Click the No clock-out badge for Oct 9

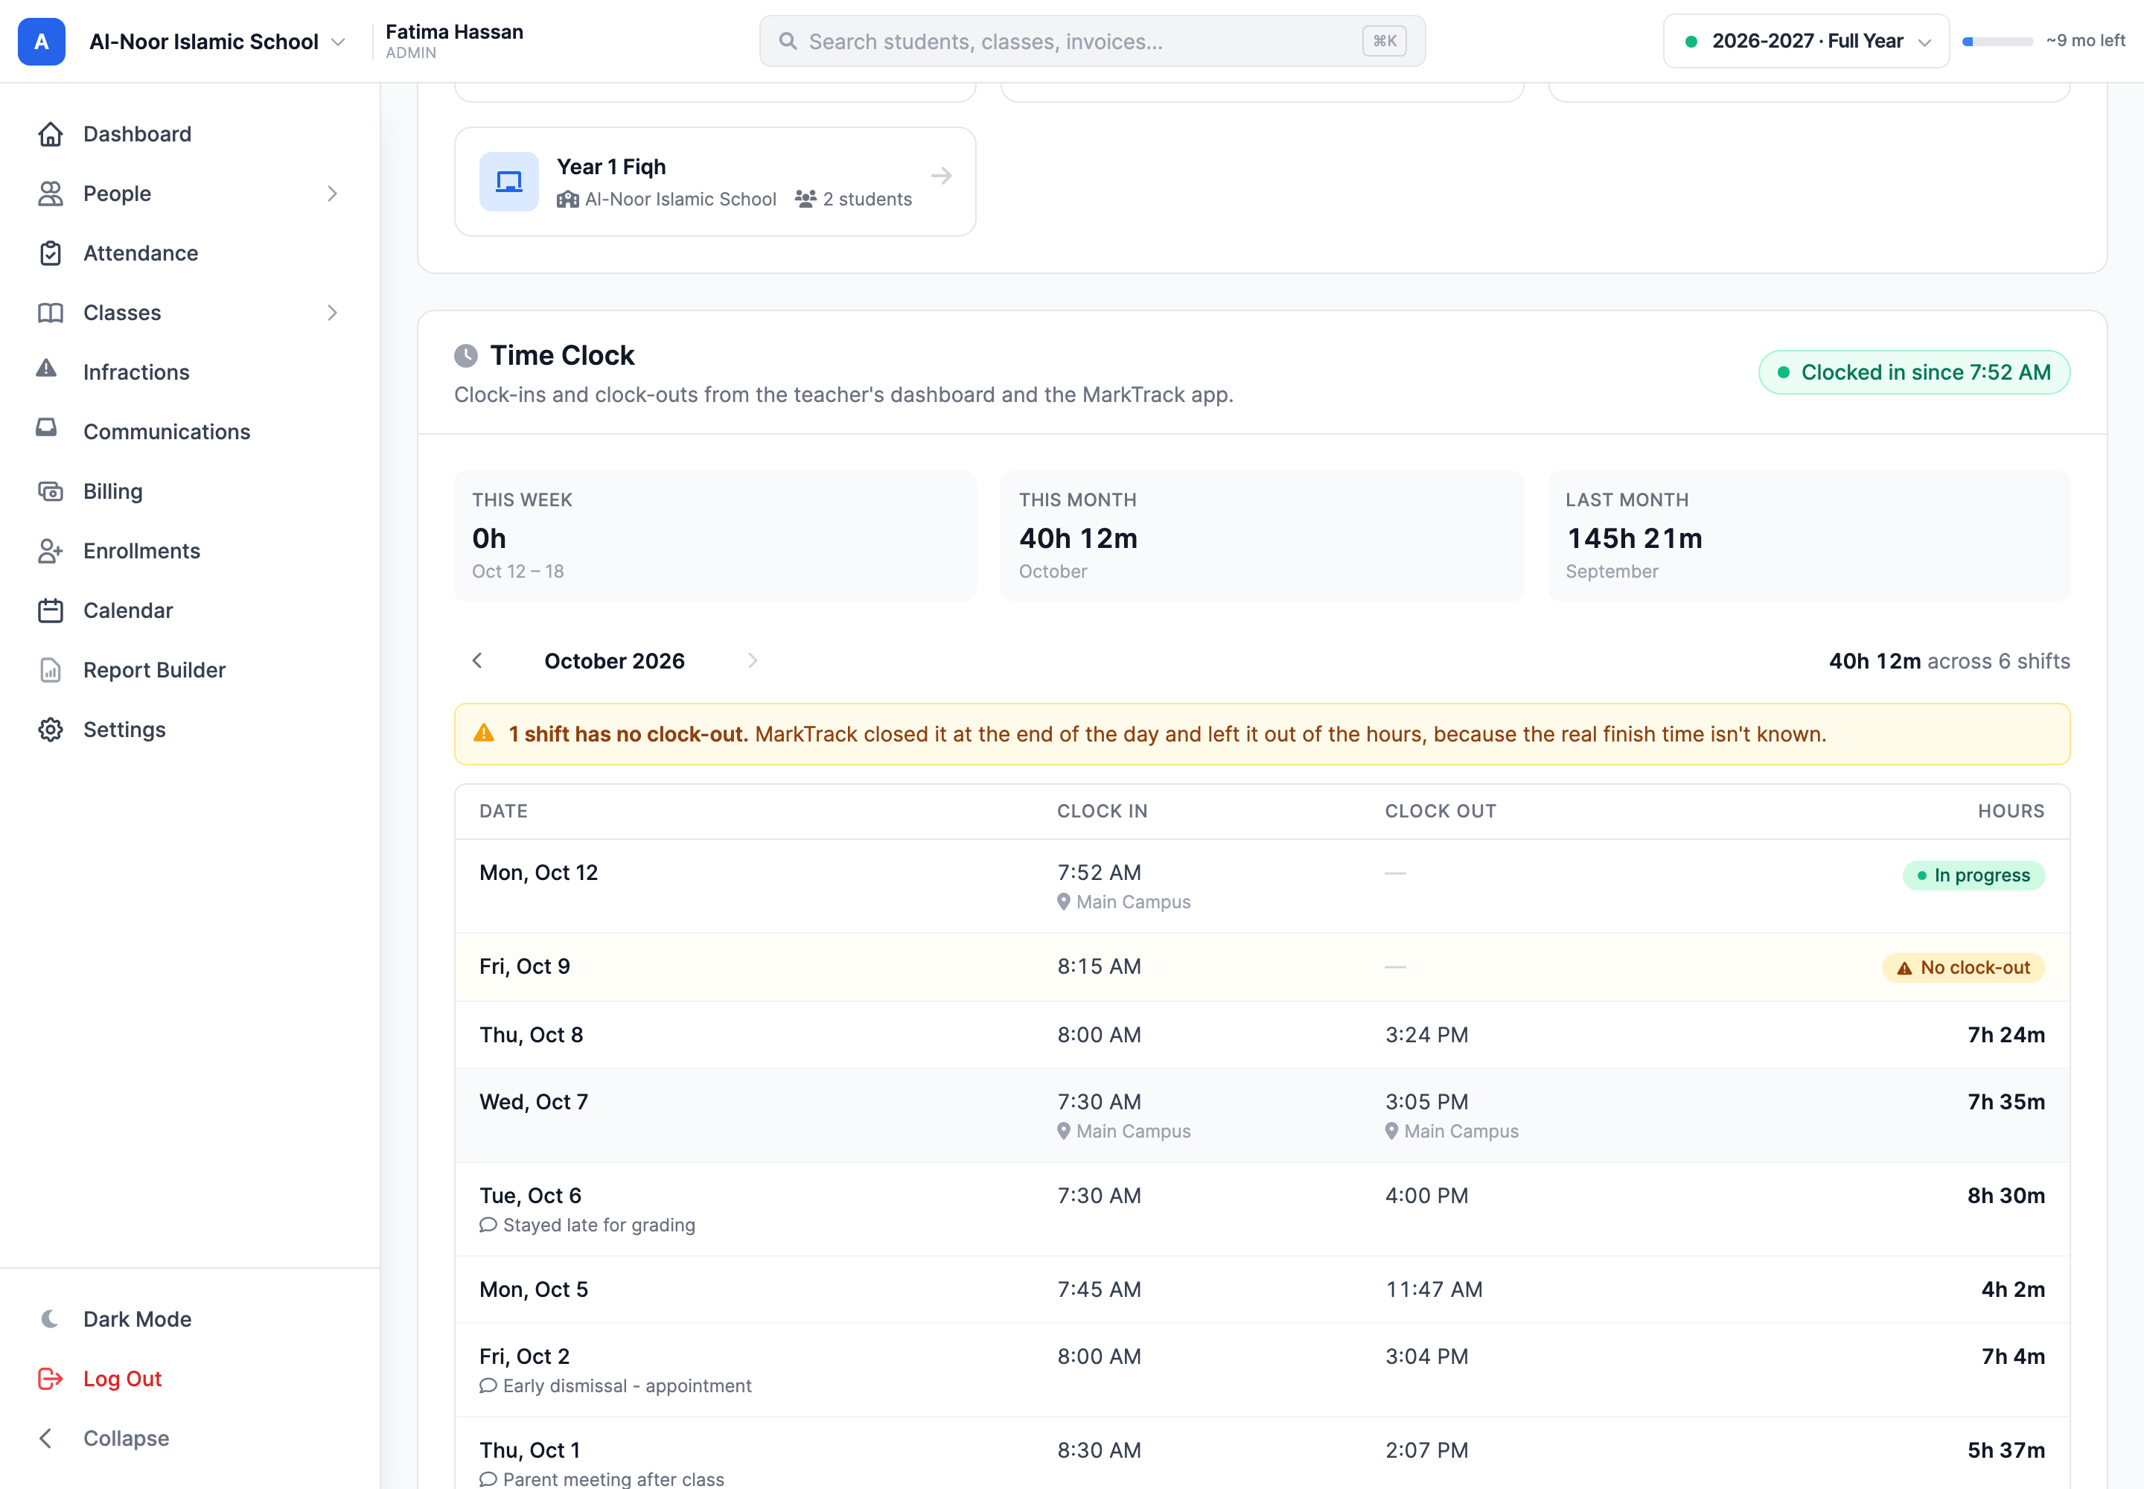coord(1963,969)
